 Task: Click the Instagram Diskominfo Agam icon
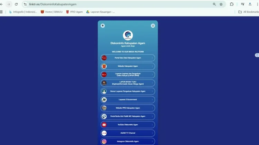(104, 141)
